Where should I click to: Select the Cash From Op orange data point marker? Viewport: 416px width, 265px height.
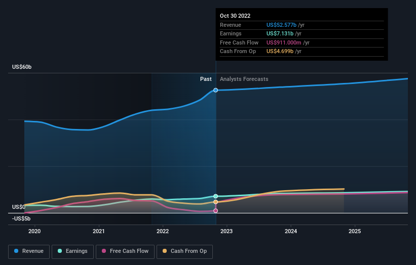pos(216,202)
